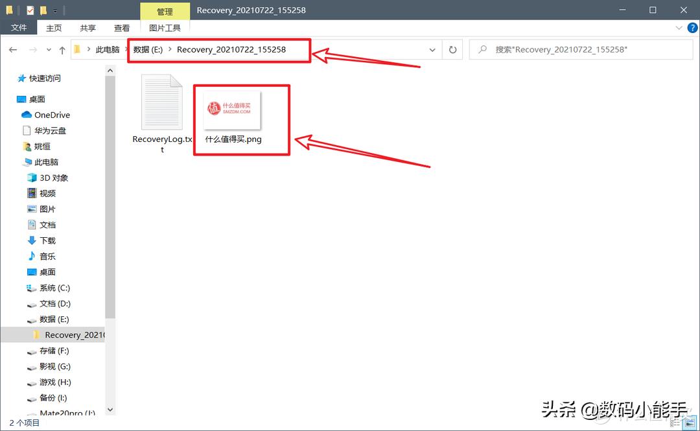Open the quick access toolbar customize arrow
700x431 pixels.
(x=54, y=10)
